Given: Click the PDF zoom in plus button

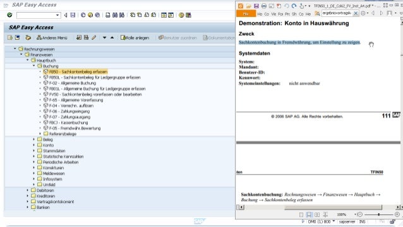Looking at the screenshot, I should point(397,214).
